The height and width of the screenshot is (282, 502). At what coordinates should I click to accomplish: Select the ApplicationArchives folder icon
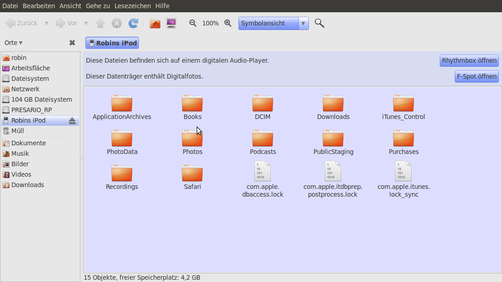(122, 103)
